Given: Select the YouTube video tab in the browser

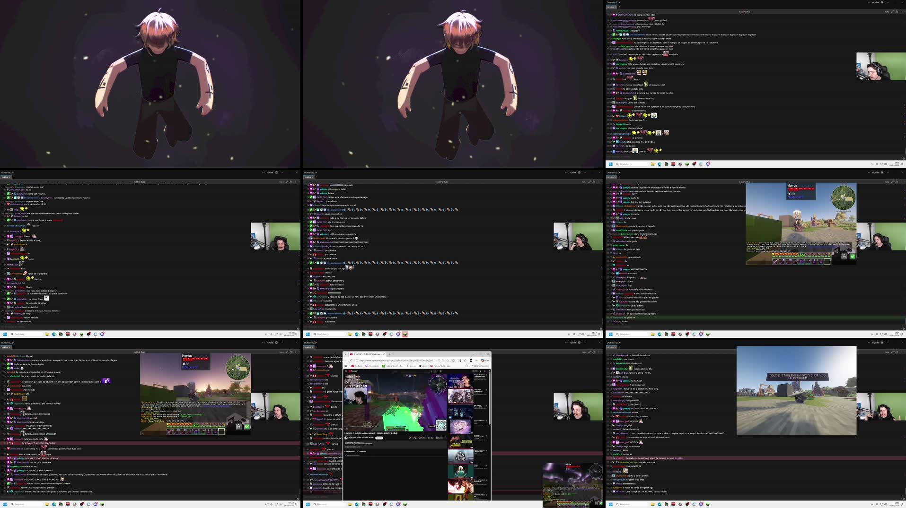Looking at the screenshot, I should click(366, 354).
